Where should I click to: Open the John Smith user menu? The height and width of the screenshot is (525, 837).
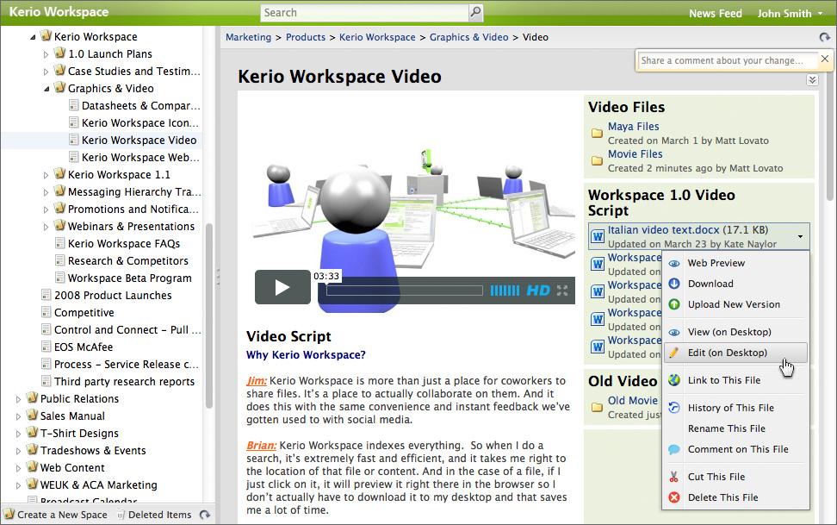790,14
